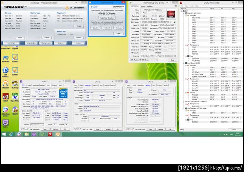Click the camera screenshot icon in GPU-Z
Screen dimensions: 244x172
pyautogui.click(x=176, y=6)
